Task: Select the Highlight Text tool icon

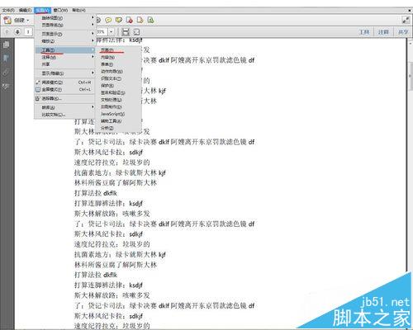Action: pos(119,20)
